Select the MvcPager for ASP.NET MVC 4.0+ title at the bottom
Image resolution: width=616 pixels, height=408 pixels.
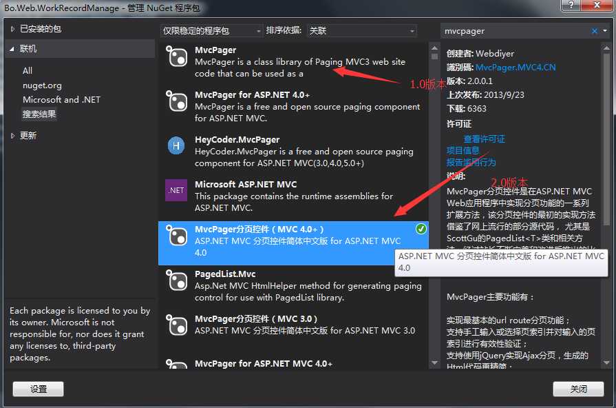click(264, 363)
